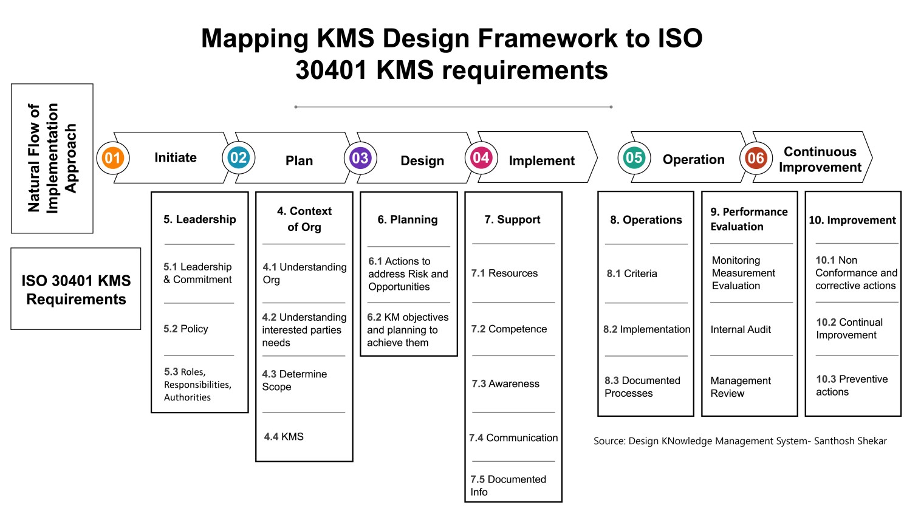Click the 7.5 Documented Info item
904x508 pixels.
pos(508,486)
